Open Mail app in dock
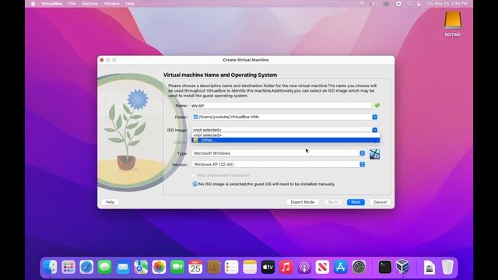Image resolution: width=498 pixels, height=280 pixels. tap(123, 267)
